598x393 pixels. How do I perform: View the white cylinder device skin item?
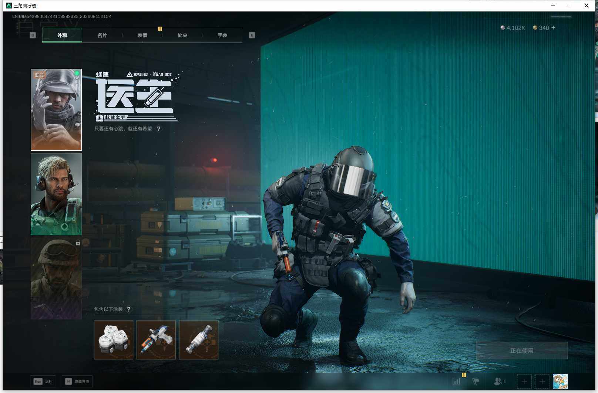pos(199,340)
